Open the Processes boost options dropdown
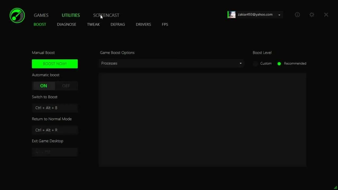Image resolution: width=338 pixels, height=190 pixels. (x=171, y=63)
